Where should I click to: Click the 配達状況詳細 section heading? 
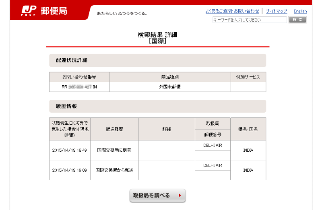pos(72,60)
